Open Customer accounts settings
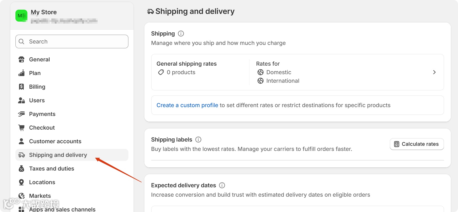Image resolution: width=458 pixels, height=212 pixels. coord(55,141)
